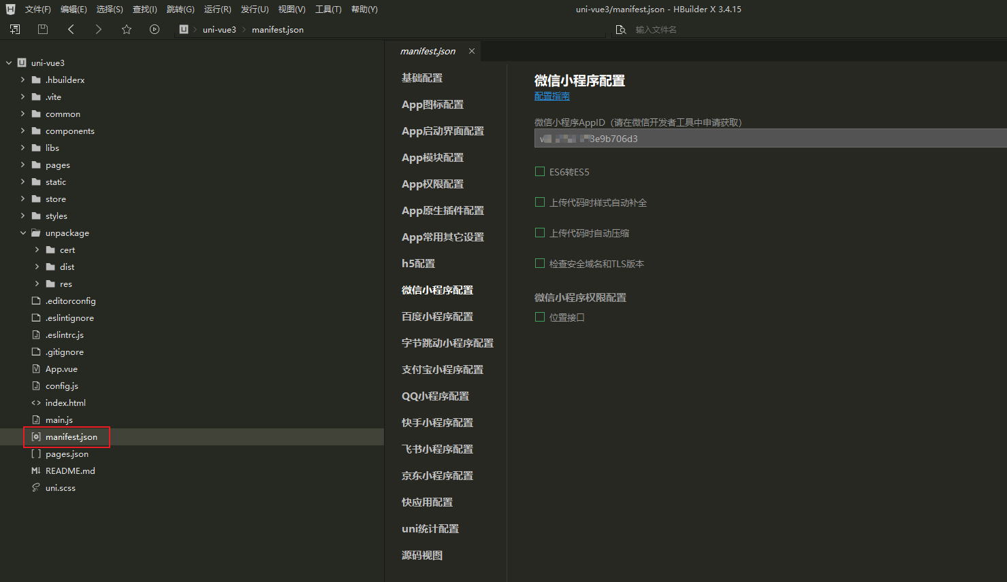1007x582 pixels.
Task: Check the 位置接口 permission checkbox
Action: click(x=540, y=318)
